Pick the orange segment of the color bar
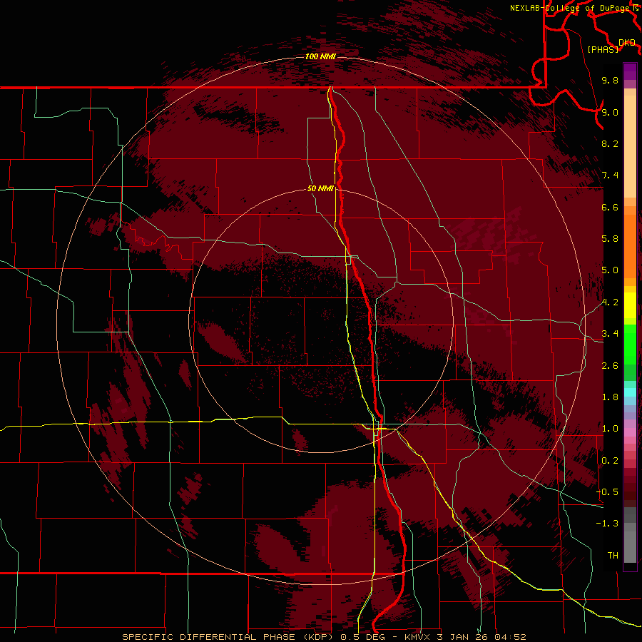Image resolution: width=642 pixels, height=642 pixels. (x=630, y=245)
